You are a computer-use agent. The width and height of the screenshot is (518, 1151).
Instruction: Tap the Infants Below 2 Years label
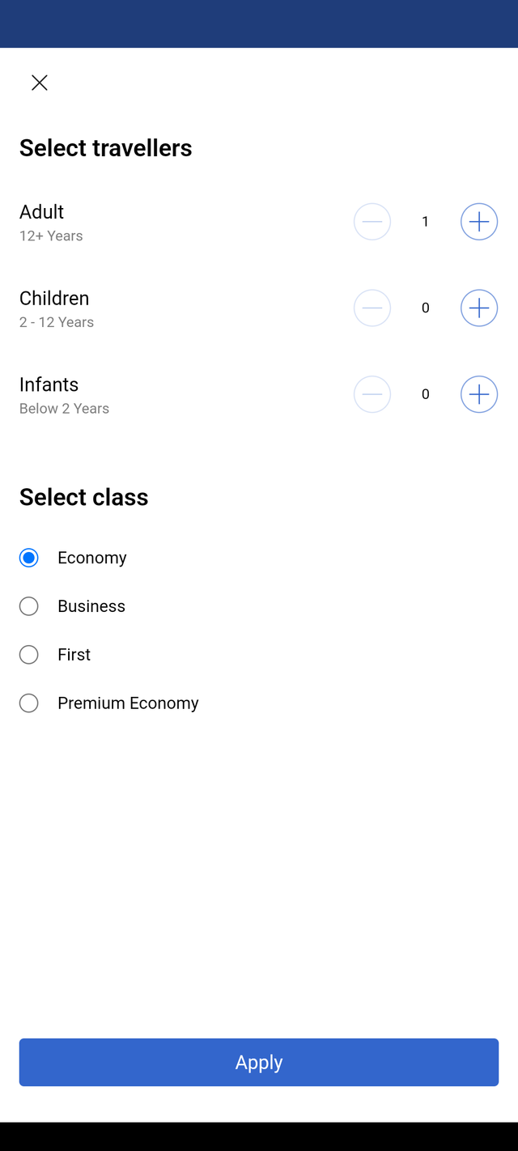64,395
